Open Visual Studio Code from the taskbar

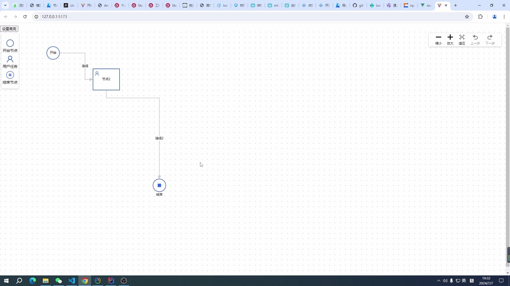pos(72,281)
